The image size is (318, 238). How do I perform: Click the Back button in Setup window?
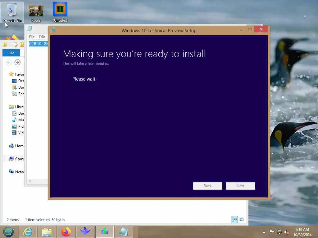click(207, 186)
